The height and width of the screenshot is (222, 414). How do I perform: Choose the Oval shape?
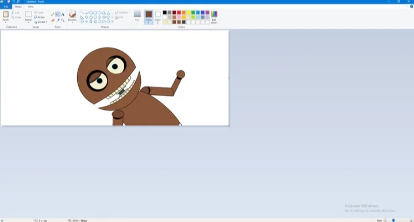point(91,13)
